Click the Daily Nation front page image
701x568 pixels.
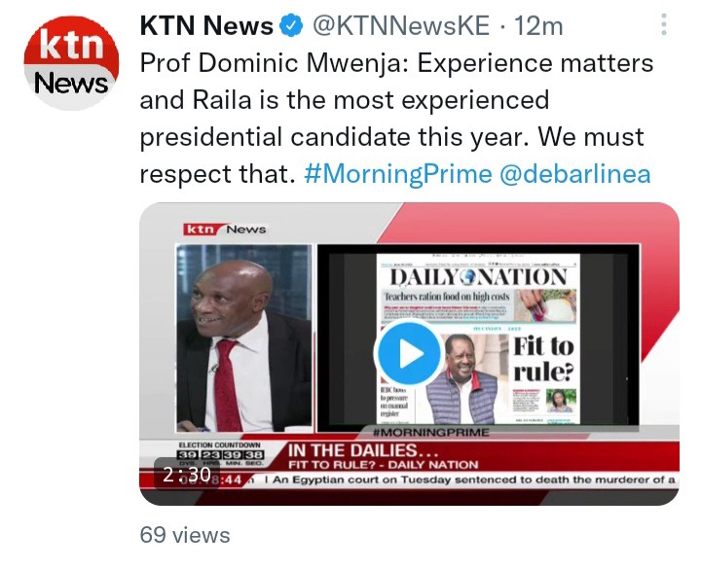point(478,338)
